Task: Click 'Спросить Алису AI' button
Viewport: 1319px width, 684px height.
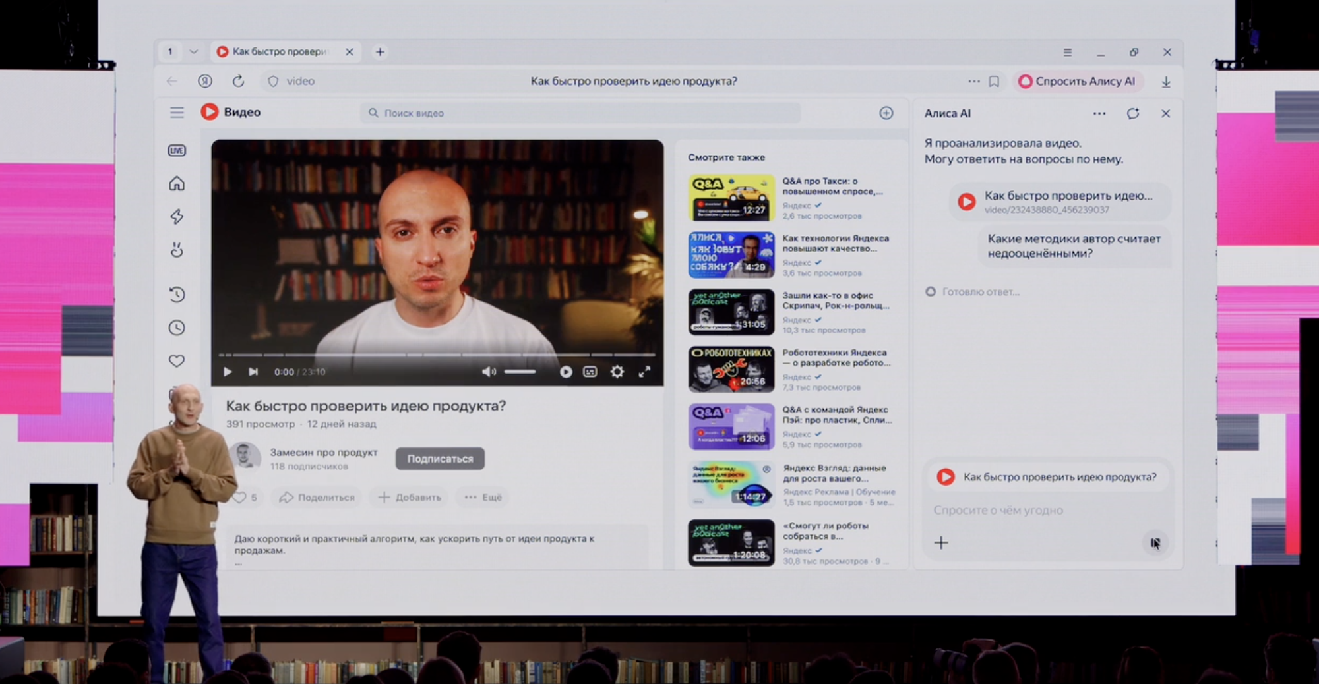Action: [x=1077, y=82]
